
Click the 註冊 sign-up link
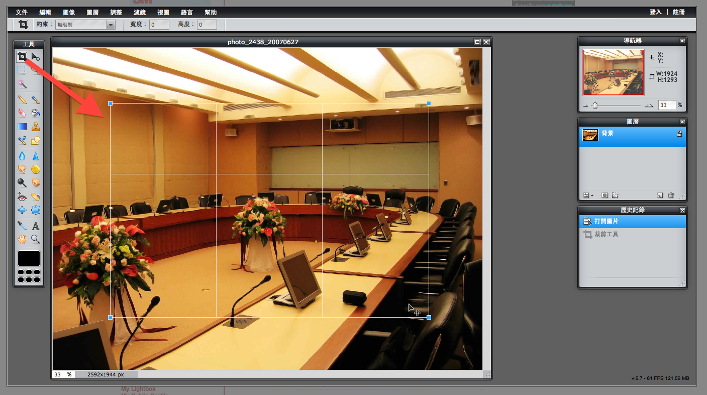[x=678, y=12]
